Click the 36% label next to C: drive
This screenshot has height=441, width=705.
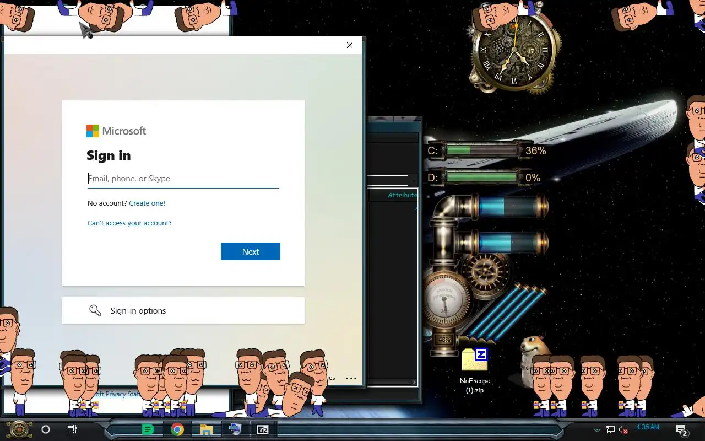(535, 150)
